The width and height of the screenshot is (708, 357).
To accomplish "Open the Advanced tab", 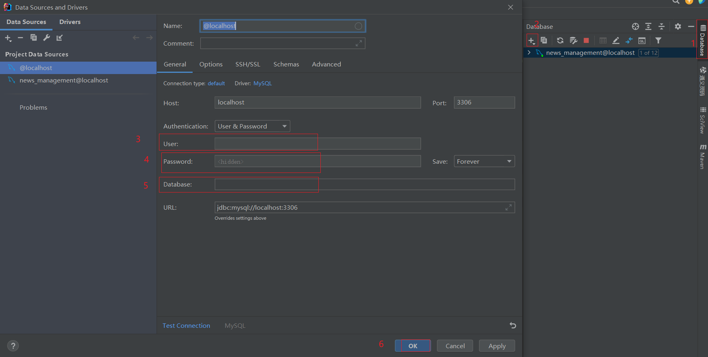I will 326,64.
